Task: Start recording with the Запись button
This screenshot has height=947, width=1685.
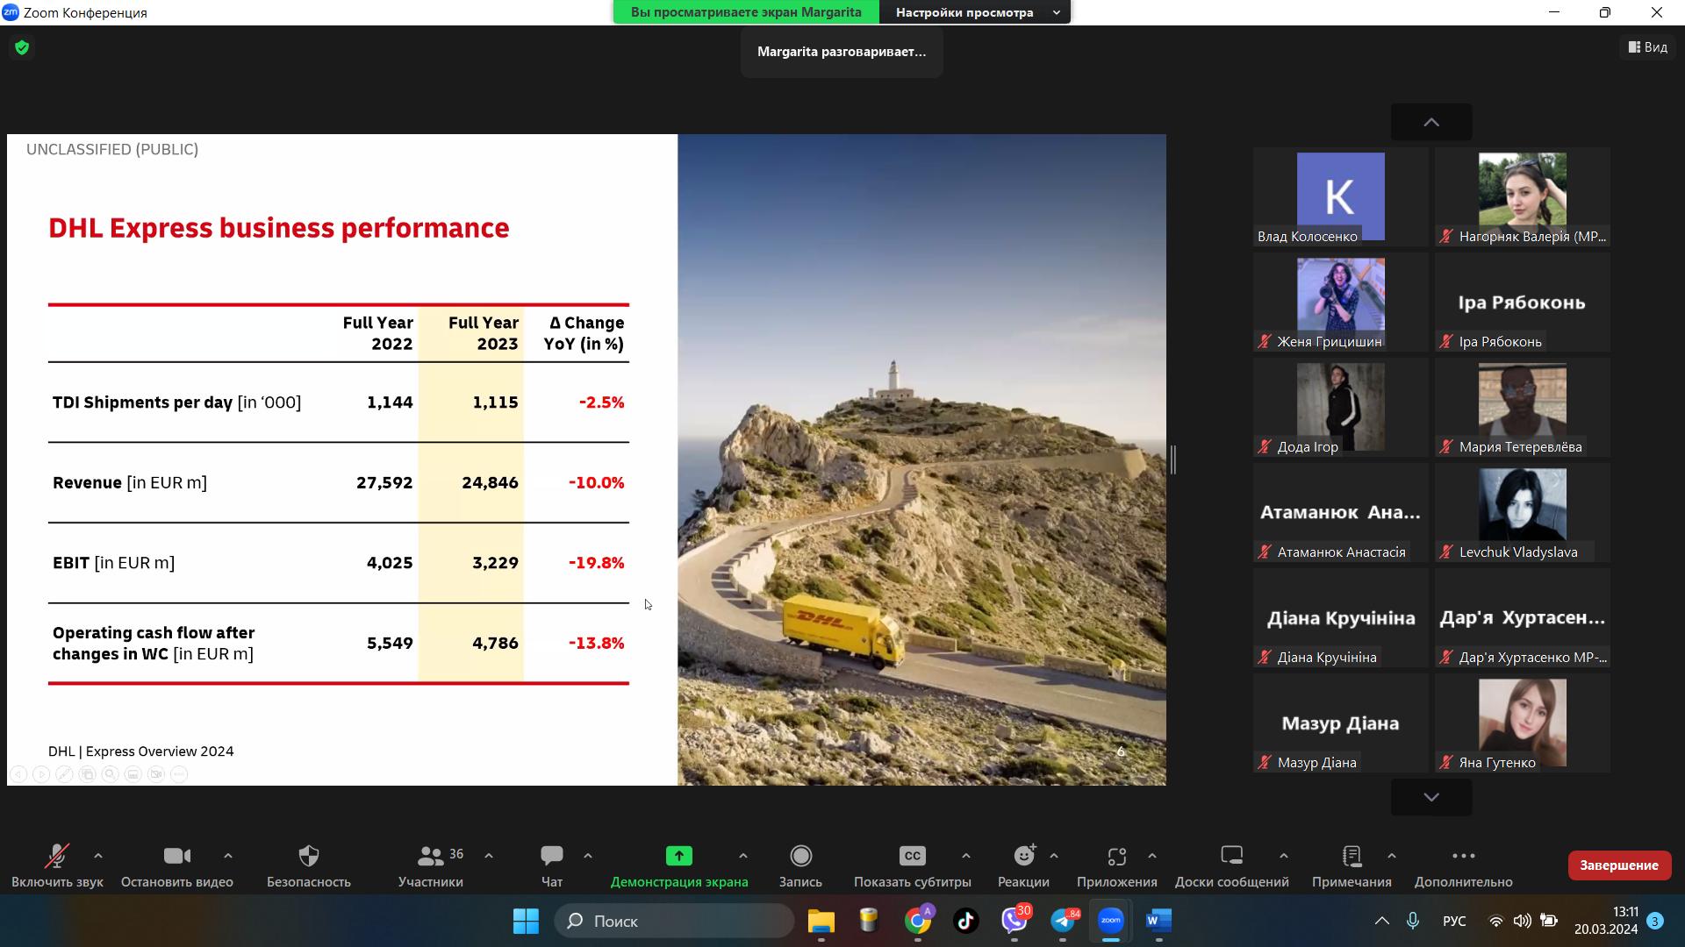Action: tap(800, 856)
